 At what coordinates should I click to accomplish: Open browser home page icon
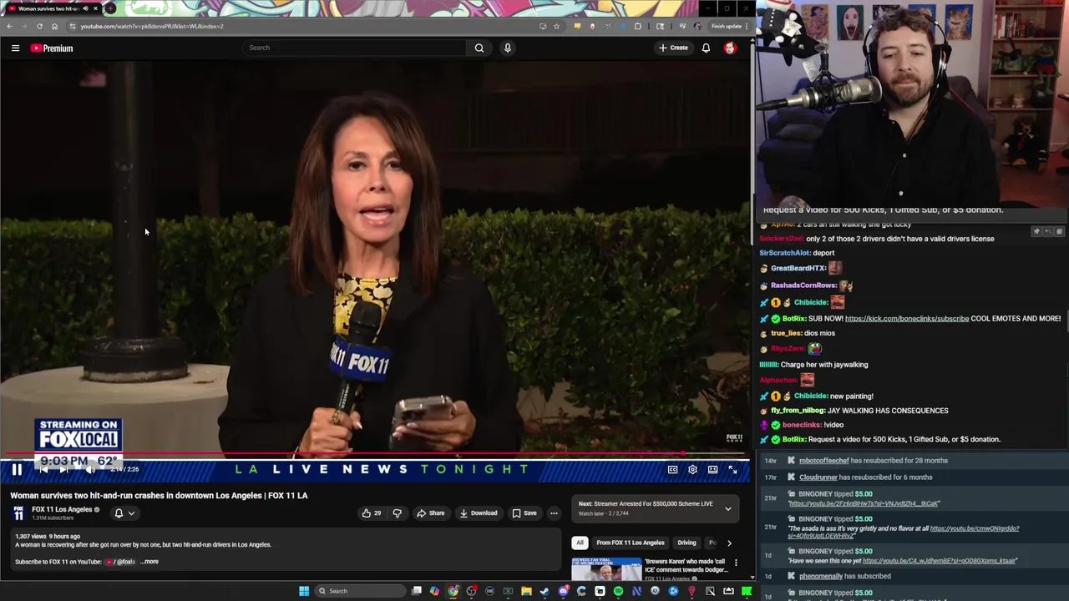54,26
